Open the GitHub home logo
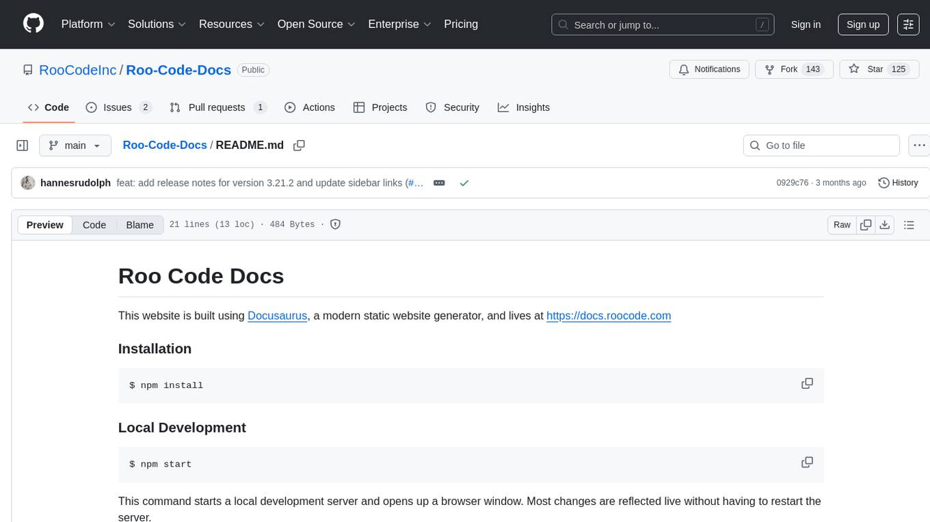This screenshot has height=522, width=930. (34, 24)
